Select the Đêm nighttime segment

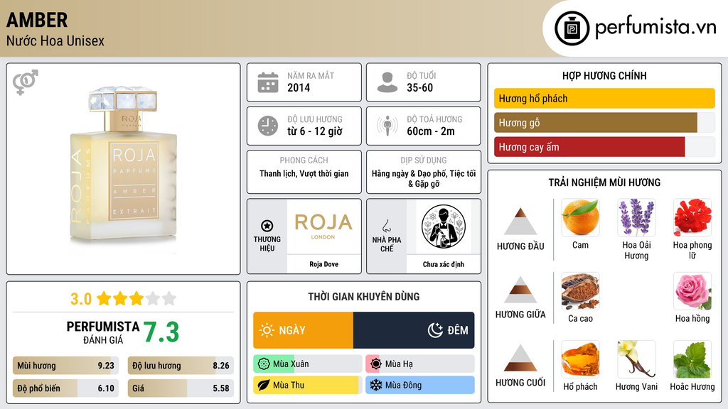[x=414, y=330]
